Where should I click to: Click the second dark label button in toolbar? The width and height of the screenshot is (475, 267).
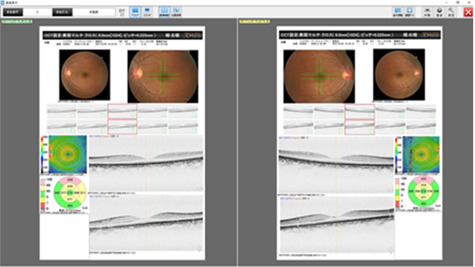[x=62, y=12]
